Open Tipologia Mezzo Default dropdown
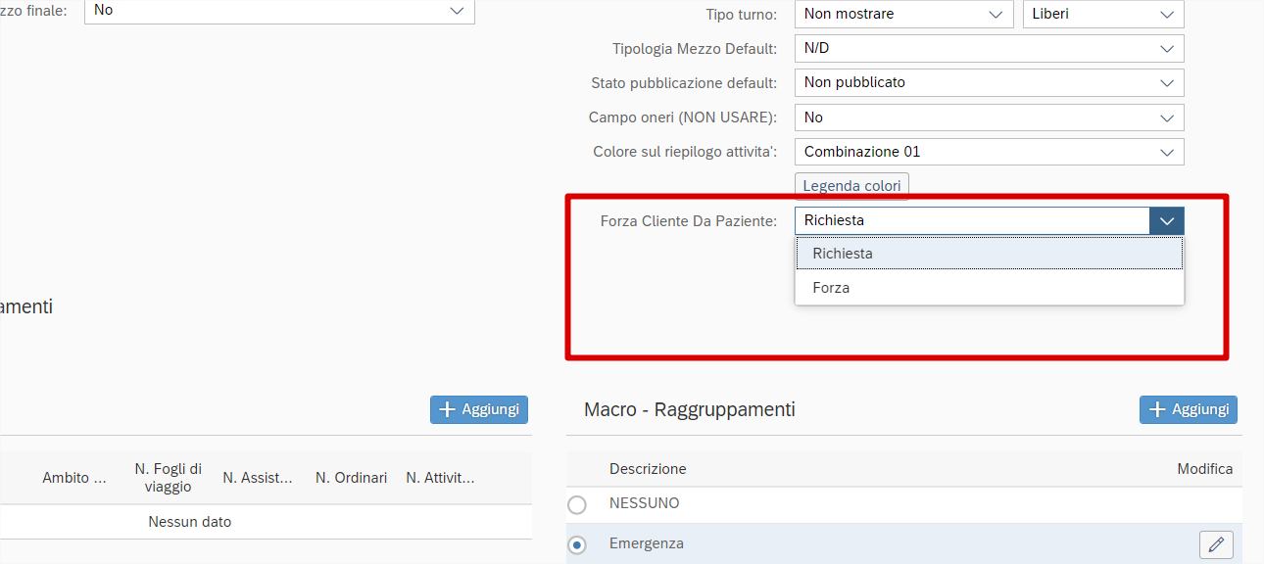 pyautogui.click(x=1166, y=48)
